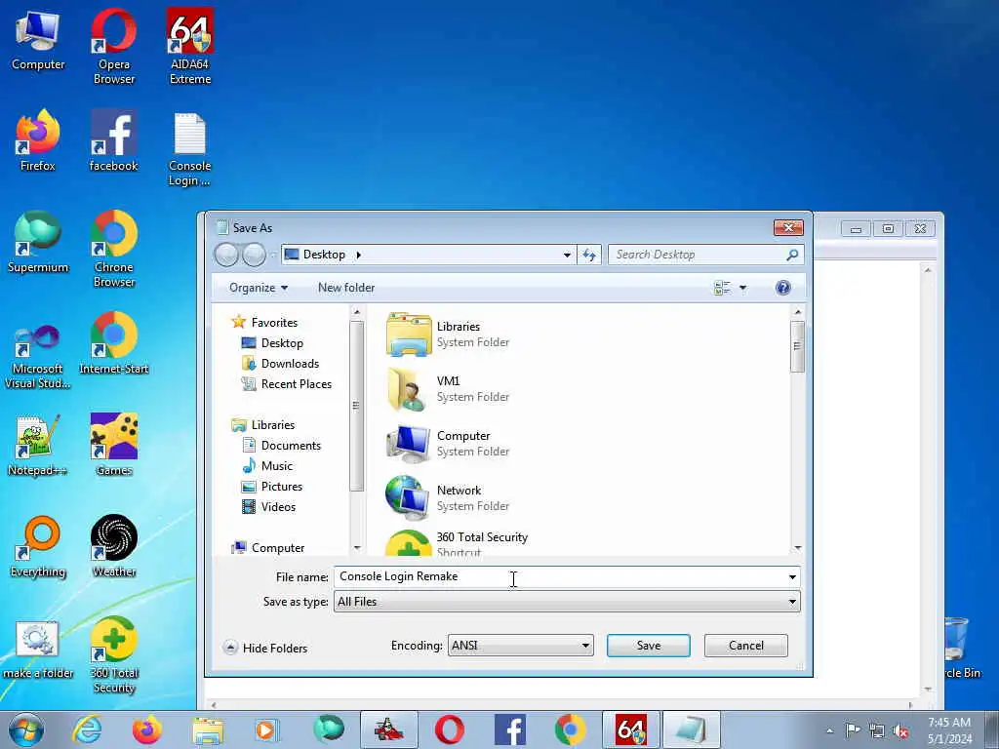Click the Back navigation arrow in Save As
The image size is (999, 749).
pos(226,255)
